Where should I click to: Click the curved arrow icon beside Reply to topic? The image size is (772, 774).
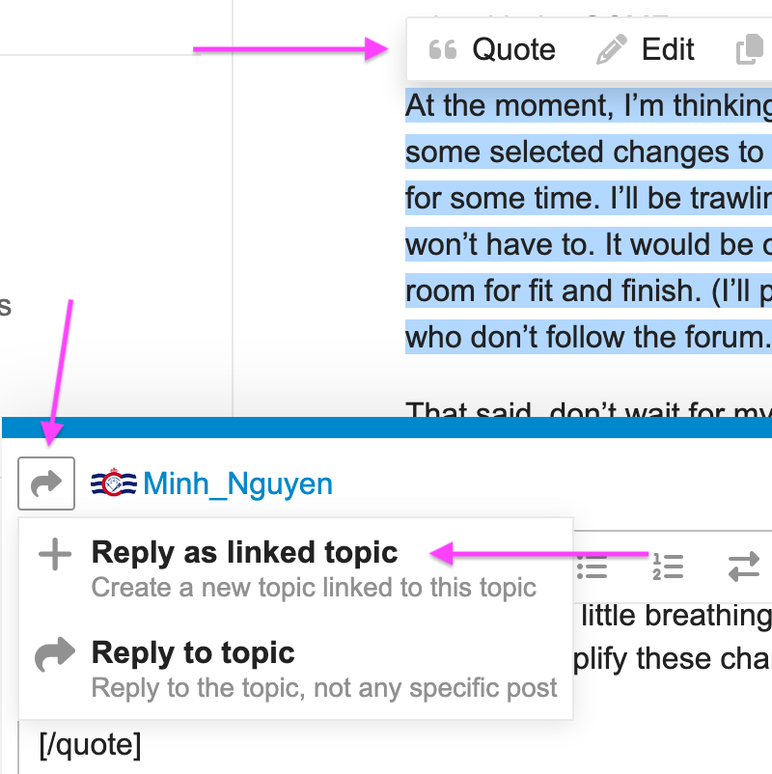pos(55,656)
